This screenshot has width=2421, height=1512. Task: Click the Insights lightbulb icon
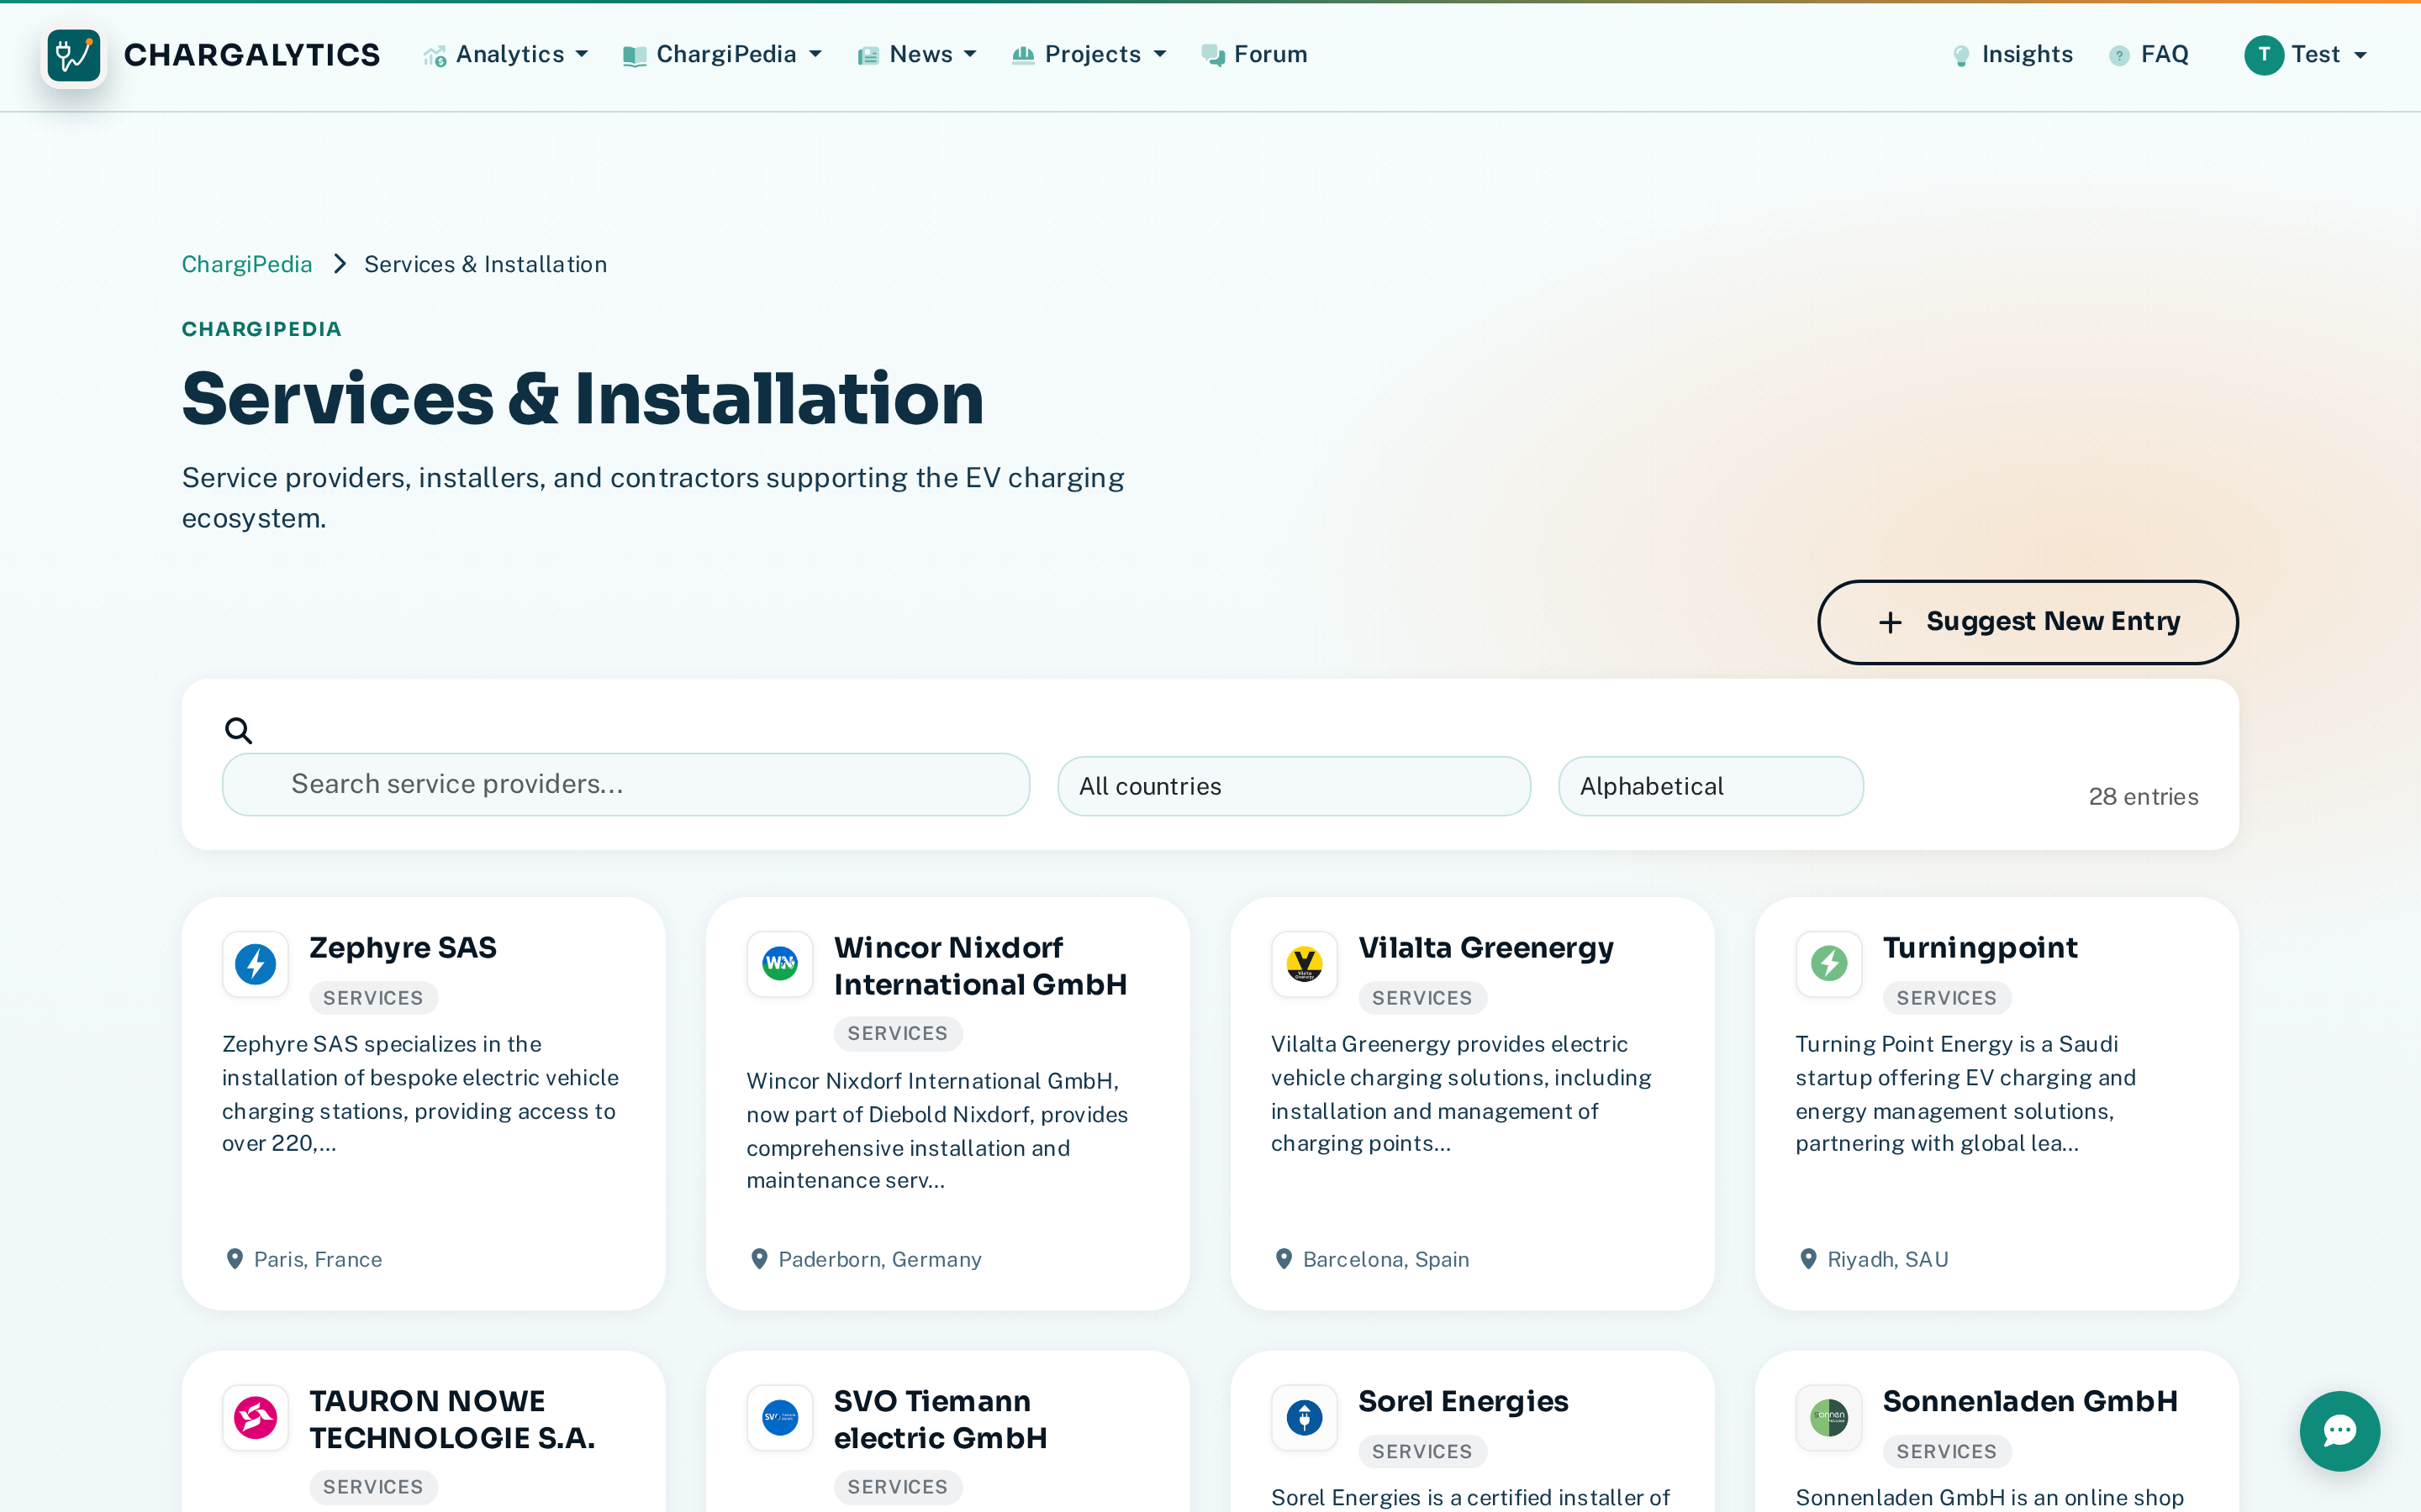1962,56
